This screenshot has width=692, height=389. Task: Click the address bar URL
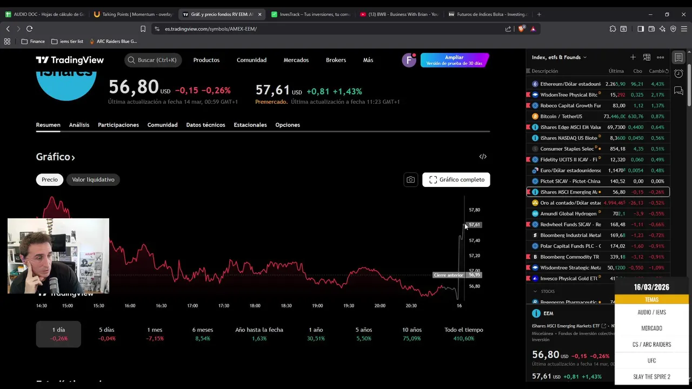pyautogui.click(x=211, y=29)
